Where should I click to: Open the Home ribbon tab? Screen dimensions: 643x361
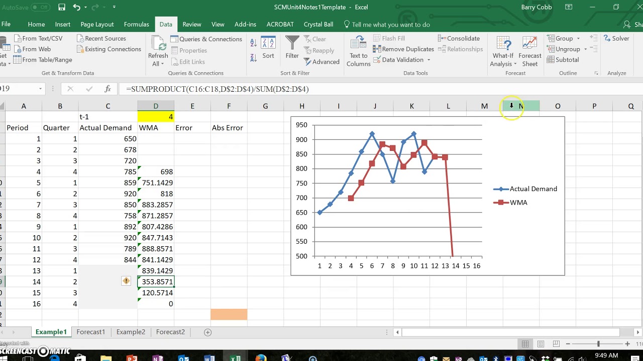(x=36, y=24)
